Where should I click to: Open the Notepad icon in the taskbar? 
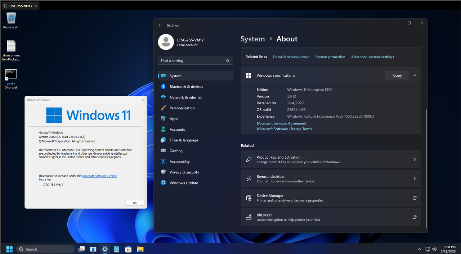tap(117, 249)
